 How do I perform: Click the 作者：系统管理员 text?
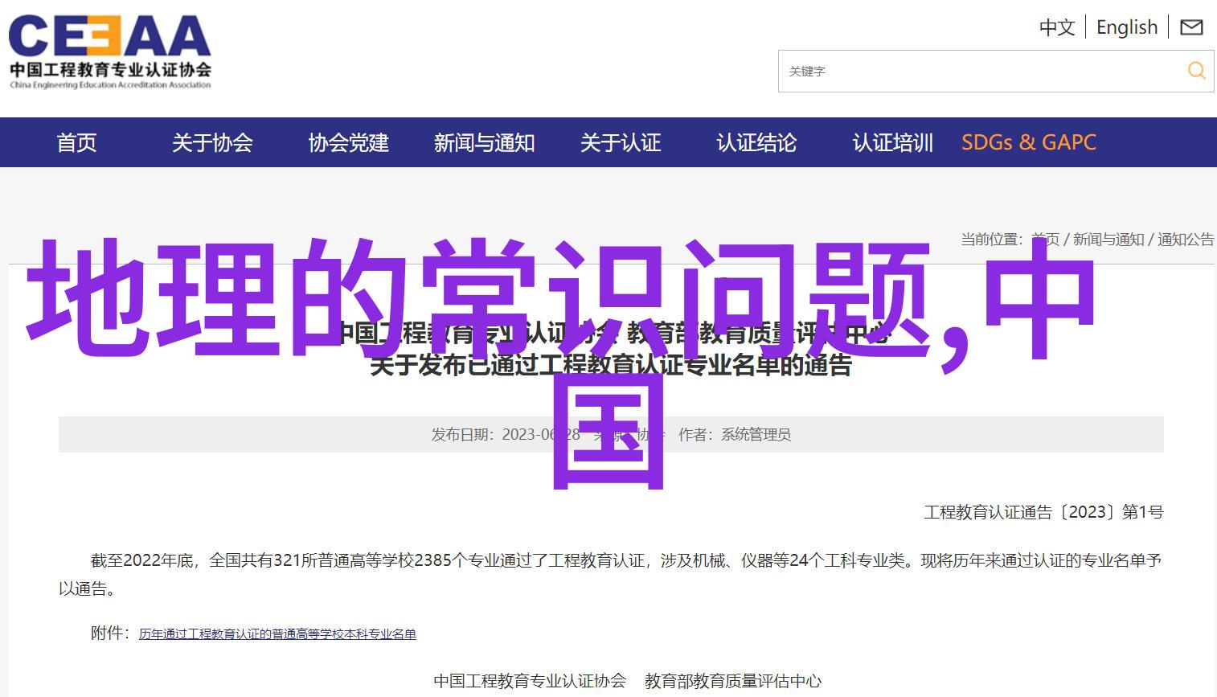[735, 435]
